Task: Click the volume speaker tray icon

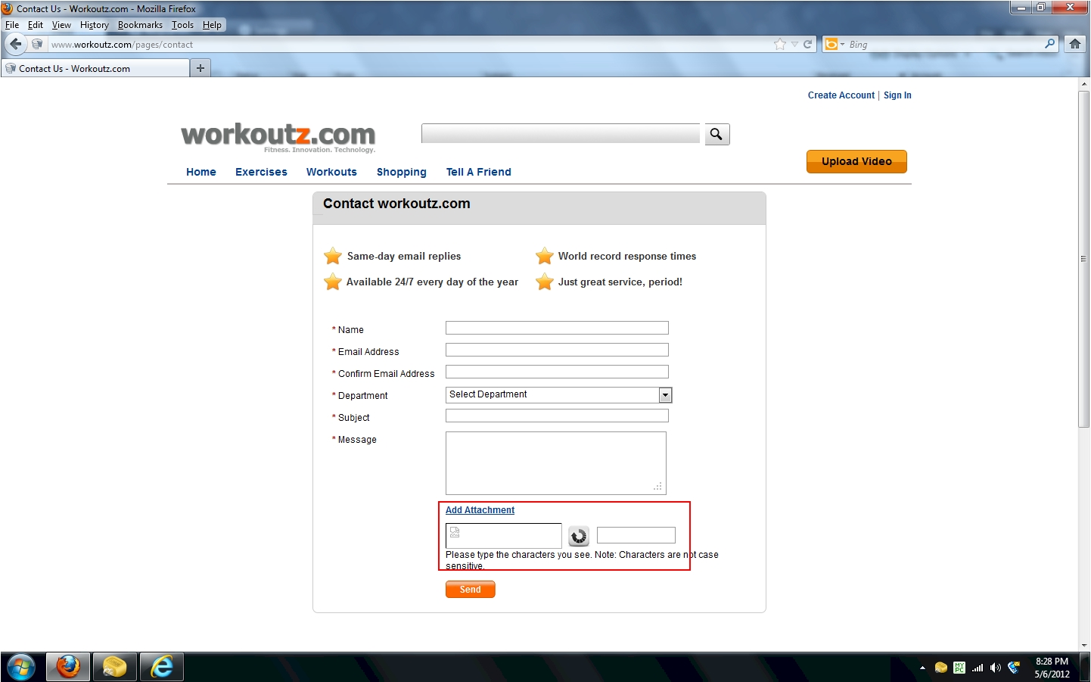Action: click(x=996, y=668)
